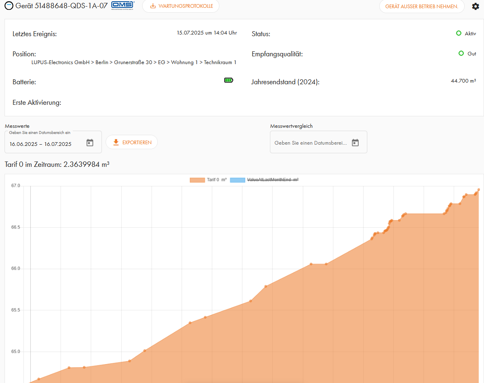Click the download icon inside the Wartungsprotokolle button
This screenshot has height=383, width=484.
(153, 6)
